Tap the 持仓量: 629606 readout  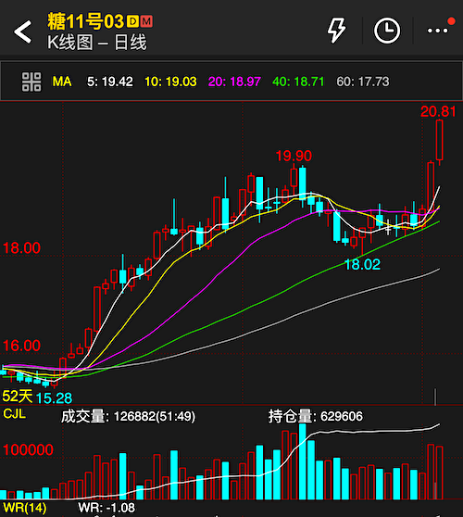coord(316,416)
